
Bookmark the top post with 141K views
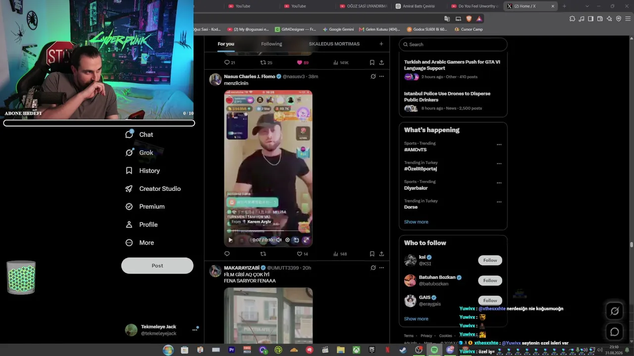click(x=372, y=63)
